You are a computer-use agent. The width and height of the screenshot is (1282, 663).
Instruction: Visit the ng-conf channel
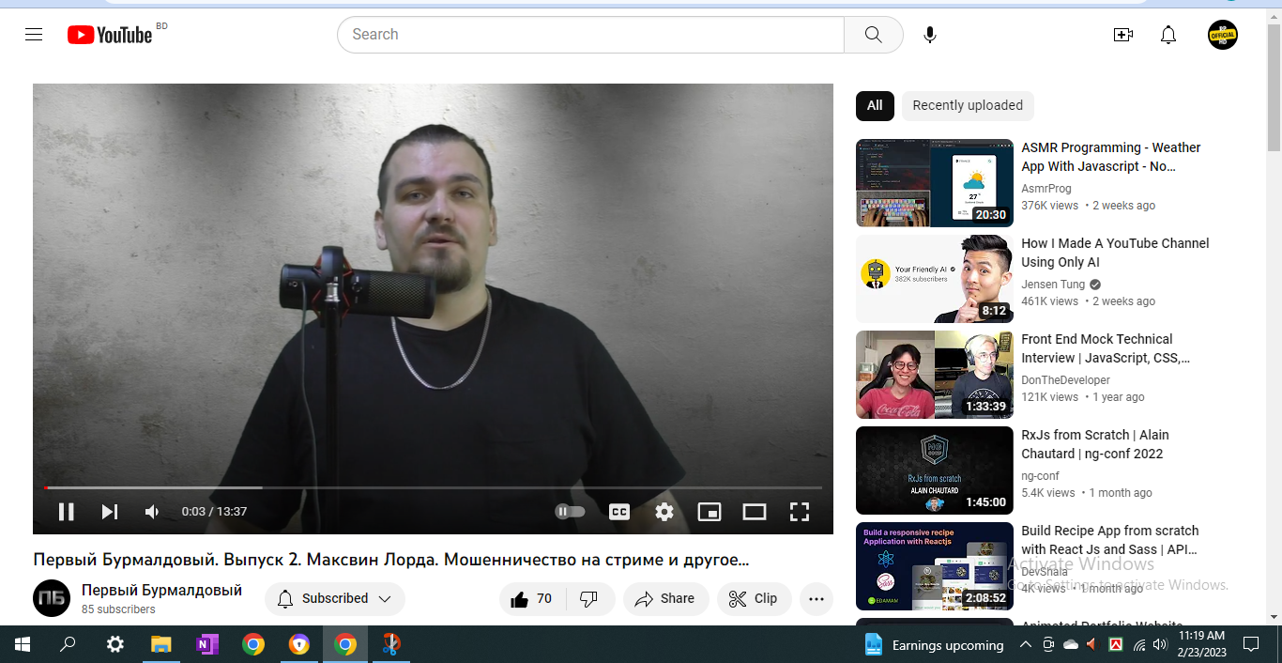coord(1040,476)
